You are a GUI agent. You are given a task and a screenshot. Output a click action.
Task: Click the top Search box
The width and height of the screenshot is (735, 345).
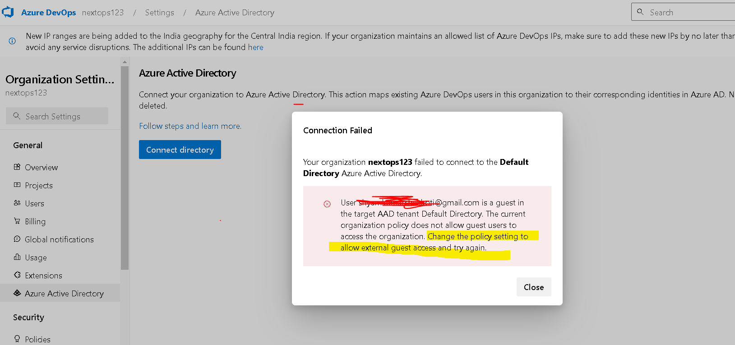pyautogui.click(x=683, y=12)
